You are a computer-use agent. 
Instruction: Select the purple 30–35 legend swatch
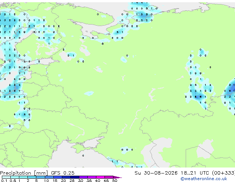(83, 177)
